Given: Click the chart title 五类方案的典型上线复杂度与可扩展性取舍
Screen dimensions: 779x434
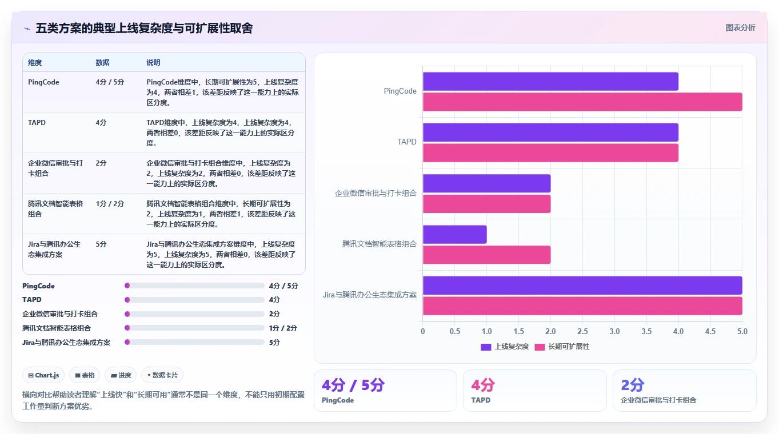Looking at the screenshot, I should point(144,28).
